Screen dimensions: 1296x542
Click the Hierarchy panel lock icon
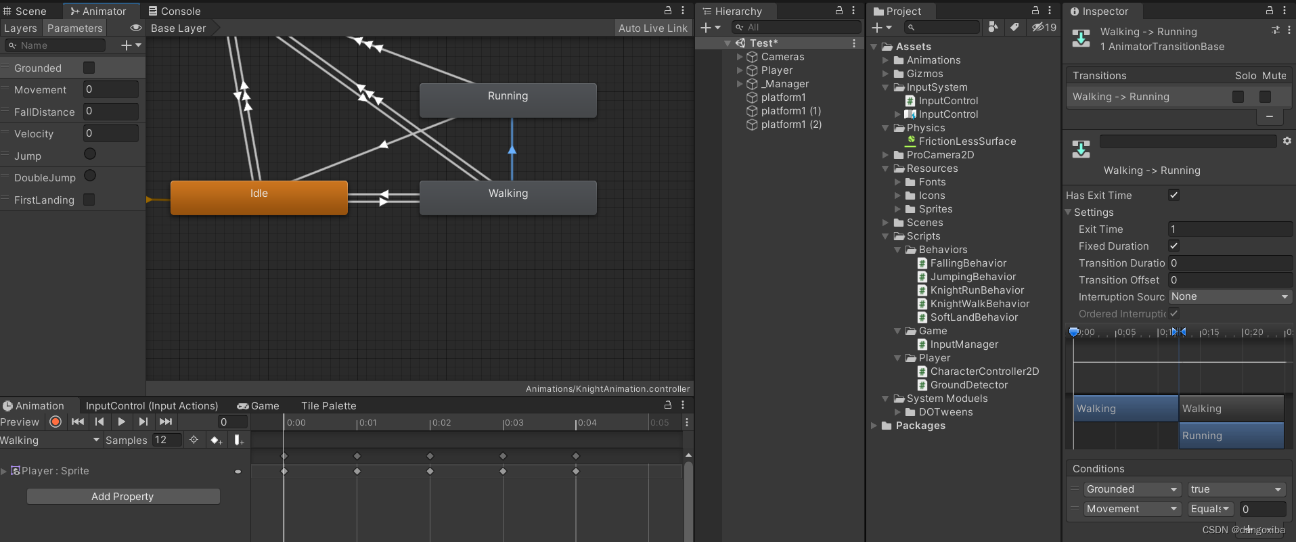(839, 10)
